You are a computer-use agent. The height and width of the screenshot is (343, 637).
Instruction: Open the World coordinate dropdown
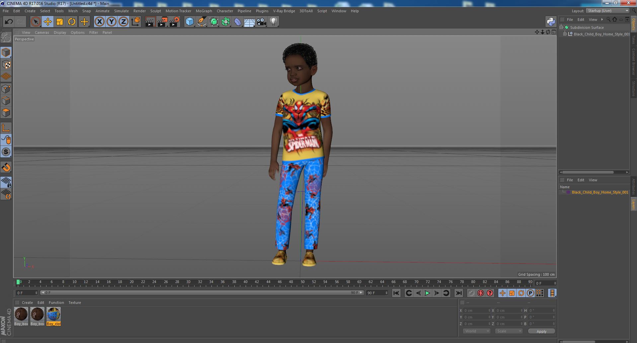tap(477, 331)
